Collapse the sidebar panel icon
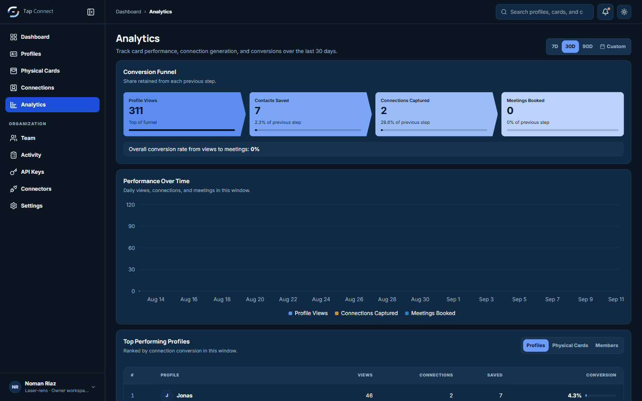The image size is (642, 401). tap(91, 12)
